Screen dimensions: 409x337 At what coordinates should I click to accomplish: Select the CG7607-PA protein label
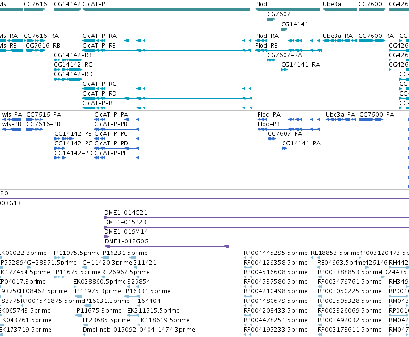(x=285, y=134)
